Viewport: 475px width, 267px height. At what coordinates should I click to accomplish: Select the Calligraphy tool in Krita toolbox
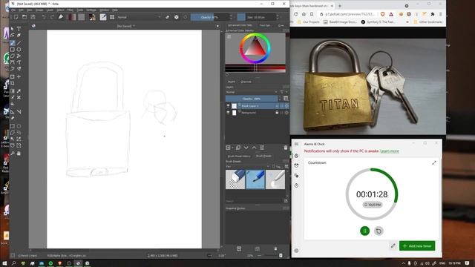19,36
